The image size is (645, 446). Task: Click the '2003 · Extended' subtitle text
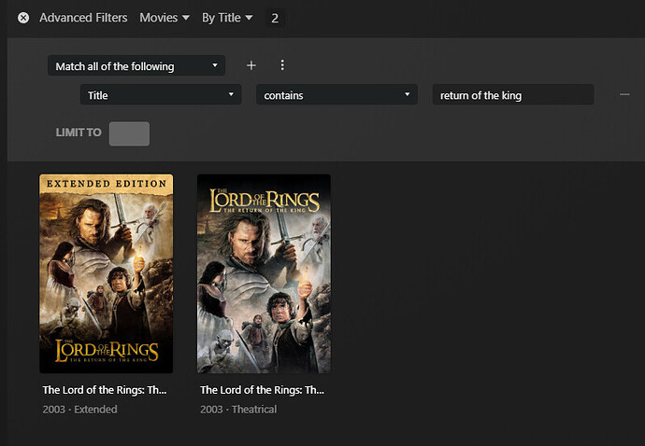pos(79,410)
